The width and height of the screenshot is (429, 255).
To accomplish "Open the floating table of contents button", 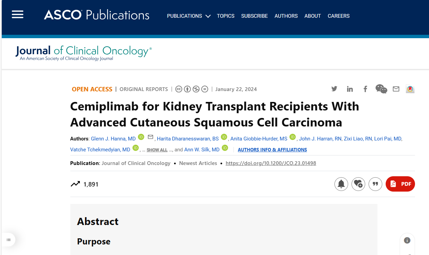I will tap(9, 240).
